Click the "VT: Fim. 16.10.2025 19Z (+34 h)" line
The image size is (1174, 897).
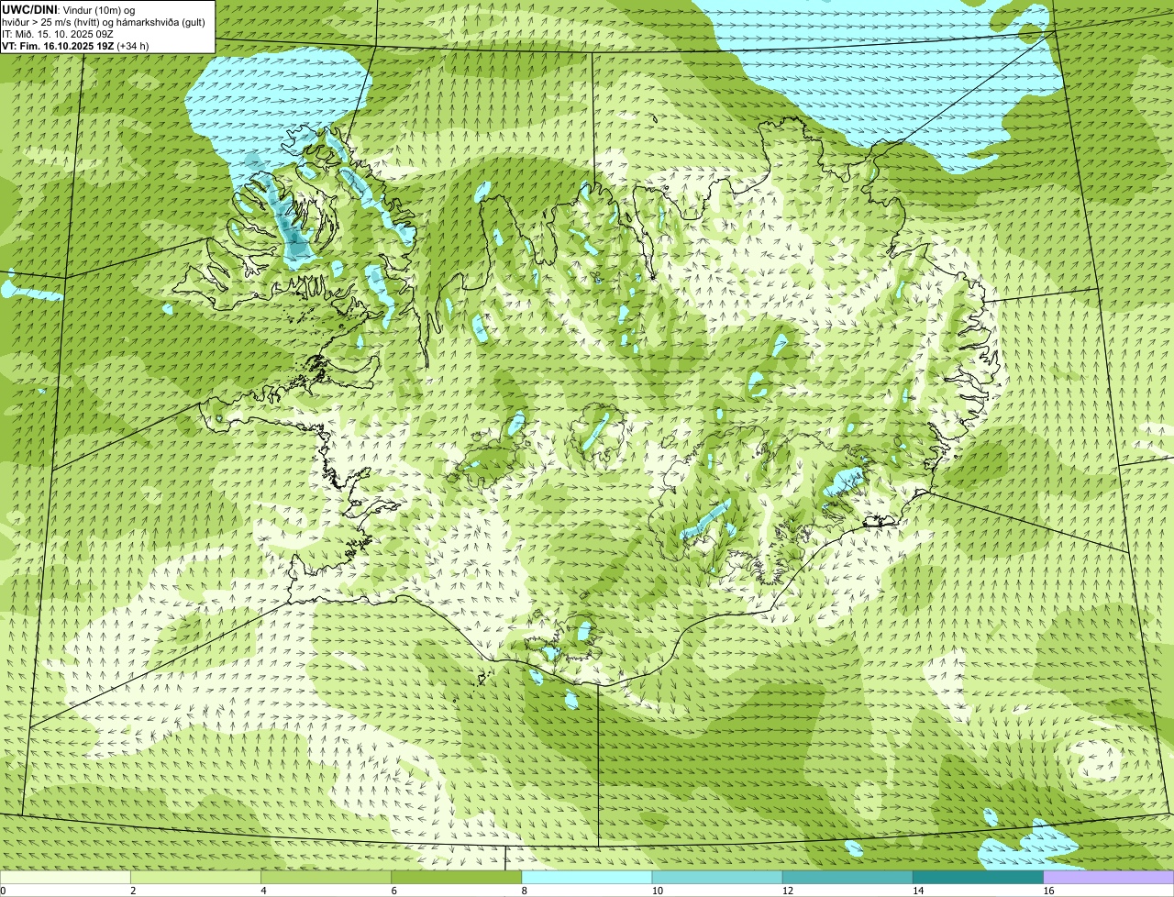coord(75,45)
